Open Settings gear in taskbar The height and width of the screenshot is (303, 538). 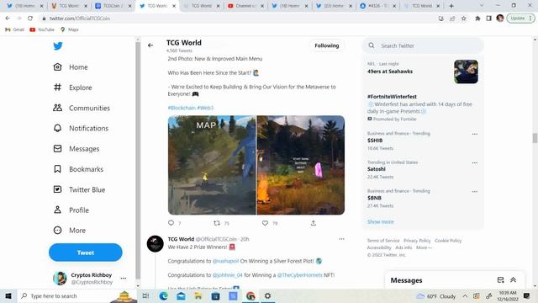tap(267, 295)
